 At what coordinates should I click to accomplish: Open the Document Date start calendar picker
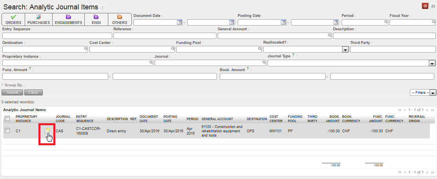click(180, 22)
